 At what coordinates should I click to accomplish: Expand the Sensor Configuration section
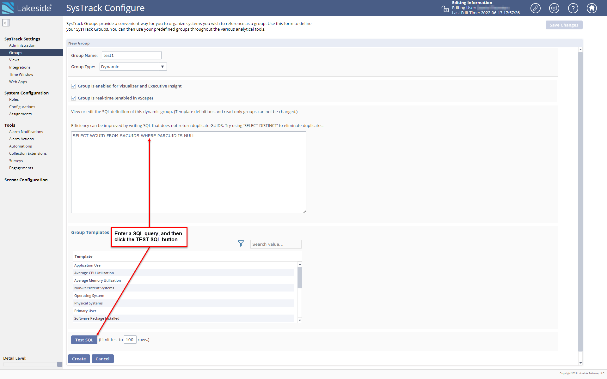tap(26, 180)
